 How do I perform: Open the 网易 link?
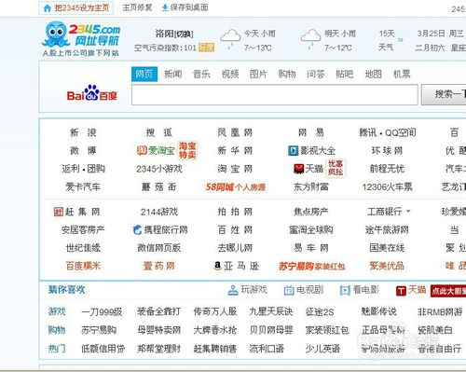311,132
